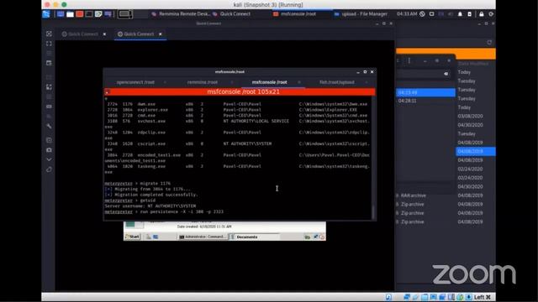The height and width of the screenshot is (302, 538).
Task: Click the Start button in remote Windows
Action: pos(133,237)
